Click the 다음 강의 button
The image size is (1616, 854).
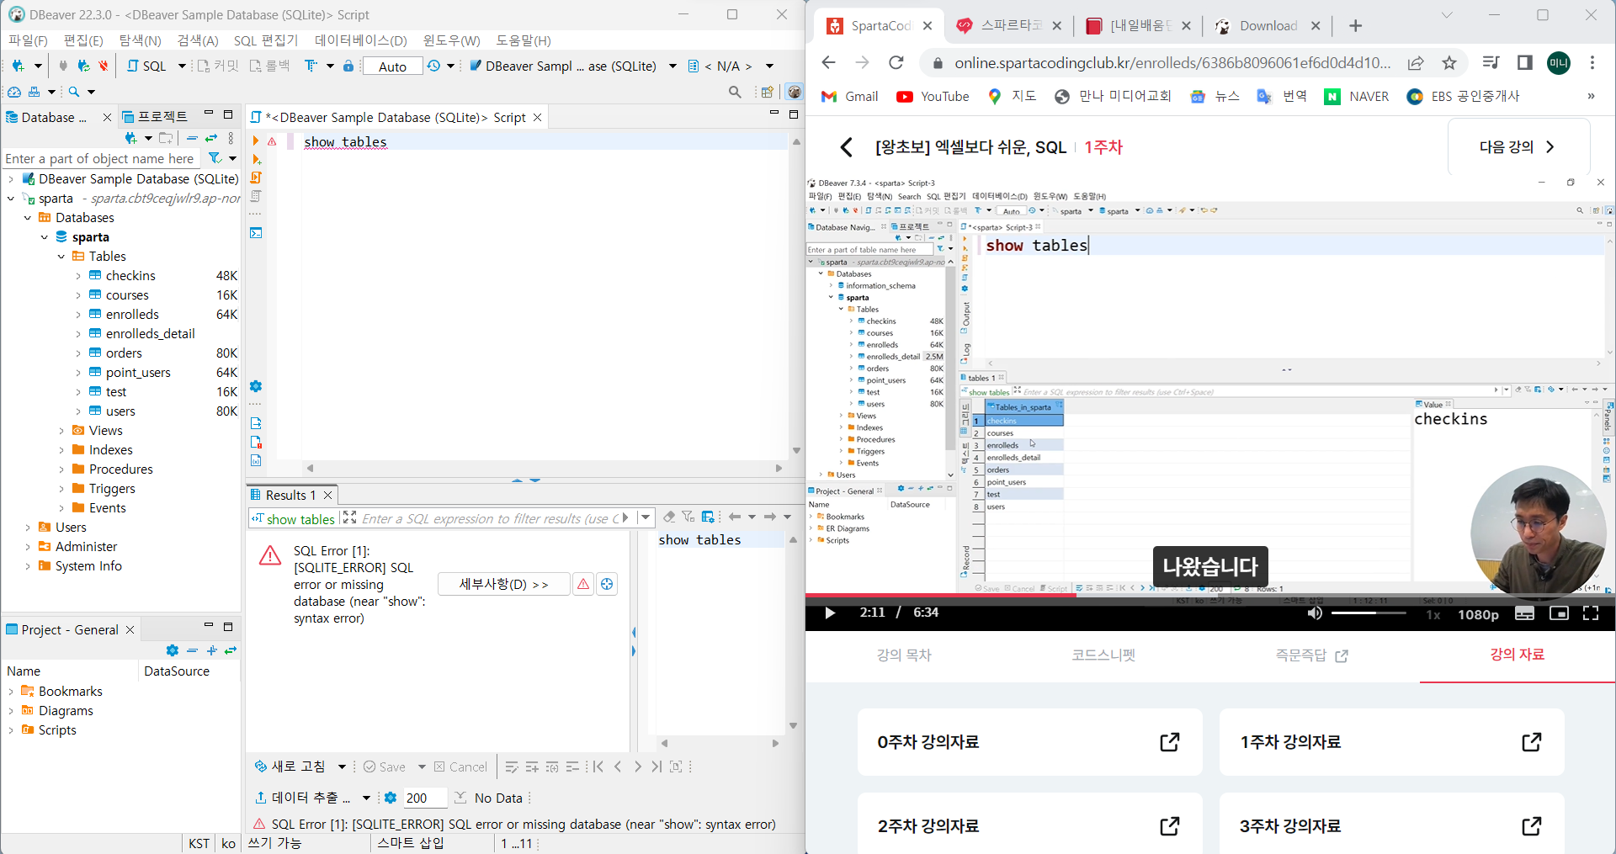(1518, 147)
